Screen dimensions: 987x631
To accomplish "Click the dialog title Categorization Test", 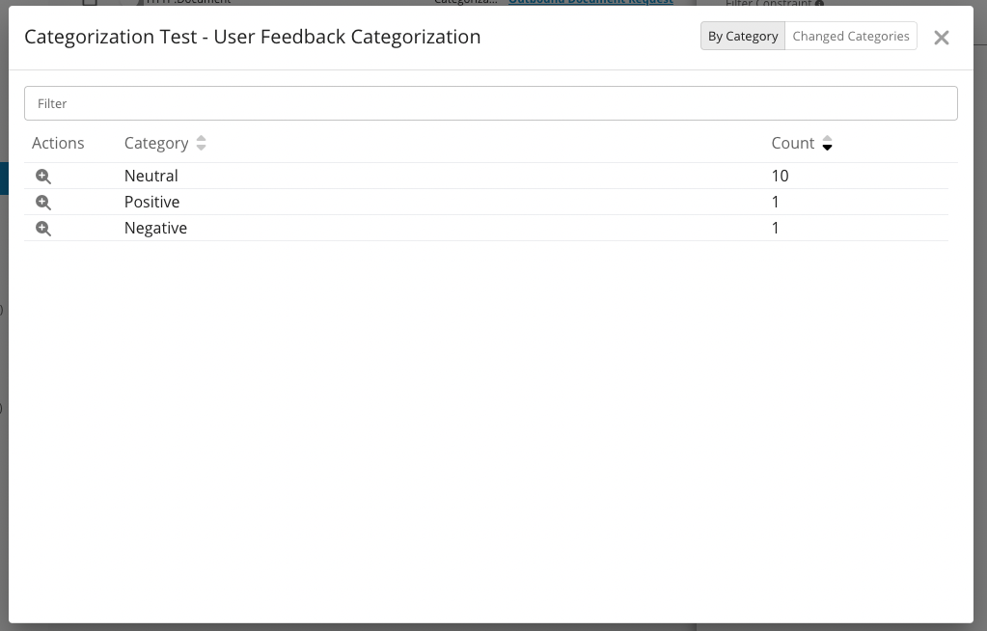I will (252, 38).
